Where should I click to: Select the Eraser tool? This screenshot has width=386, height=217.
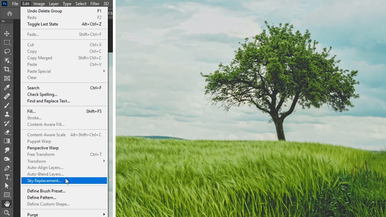(7, 132)
